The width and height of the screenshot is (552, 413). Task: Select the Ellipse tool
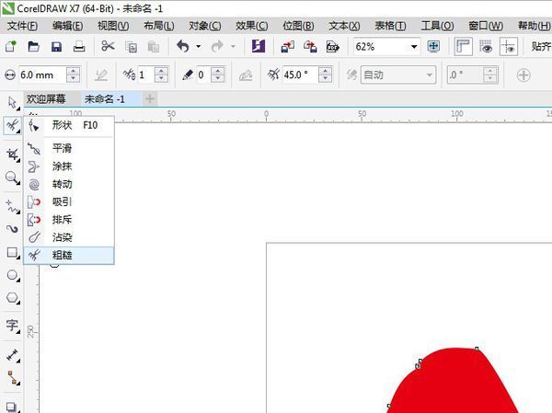tap(12, 275)
